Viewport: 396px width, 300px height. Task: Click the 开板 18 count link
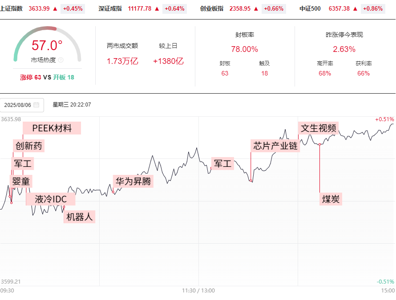[63, 77]
